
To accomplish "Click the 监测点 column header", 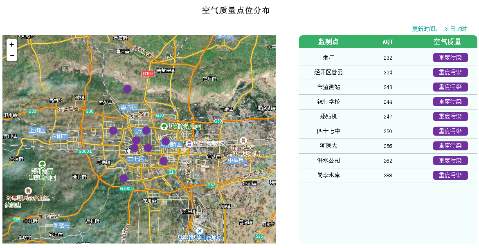I will coord(328,42).
